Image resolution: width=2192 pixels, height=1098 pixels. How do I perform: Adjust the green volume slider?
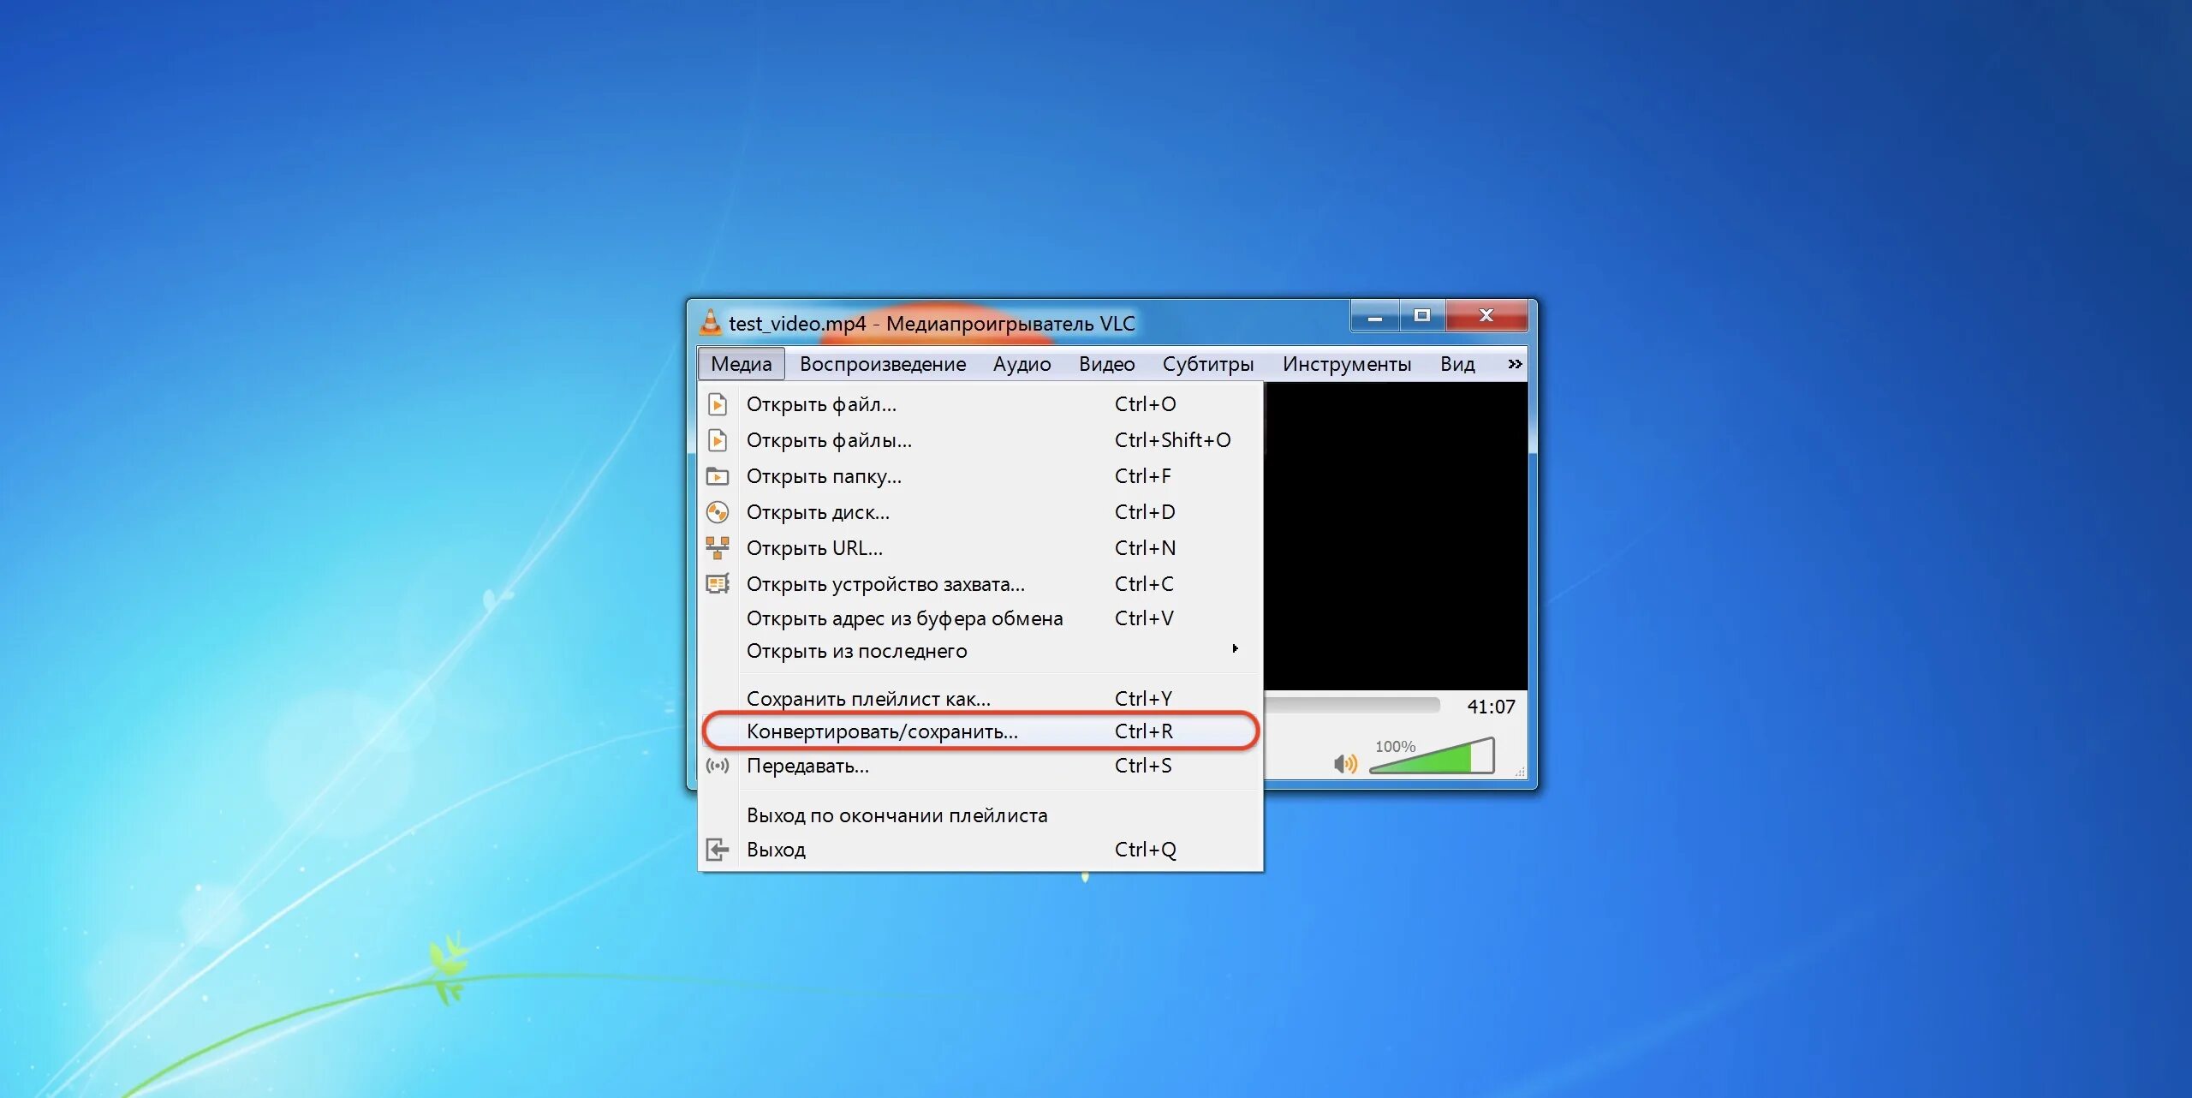coord(1432,758)
